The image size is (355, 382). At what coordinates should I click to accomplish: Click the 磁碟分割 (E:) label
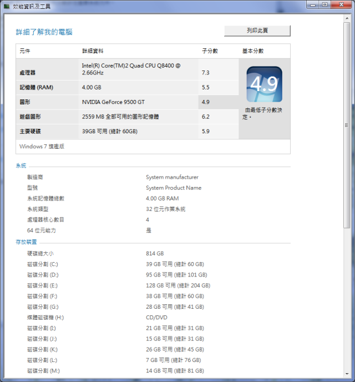42,285
